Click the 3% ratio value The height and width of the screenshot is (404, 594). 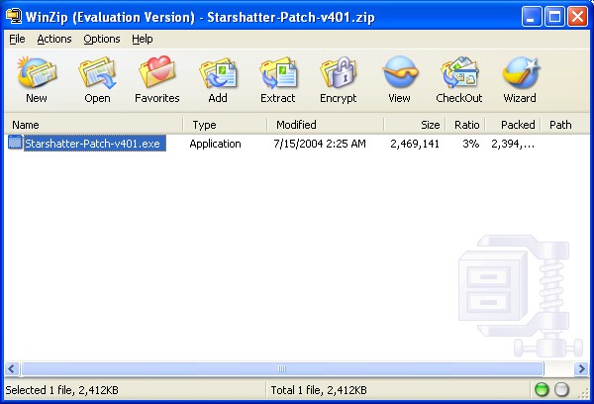(471, 144)
